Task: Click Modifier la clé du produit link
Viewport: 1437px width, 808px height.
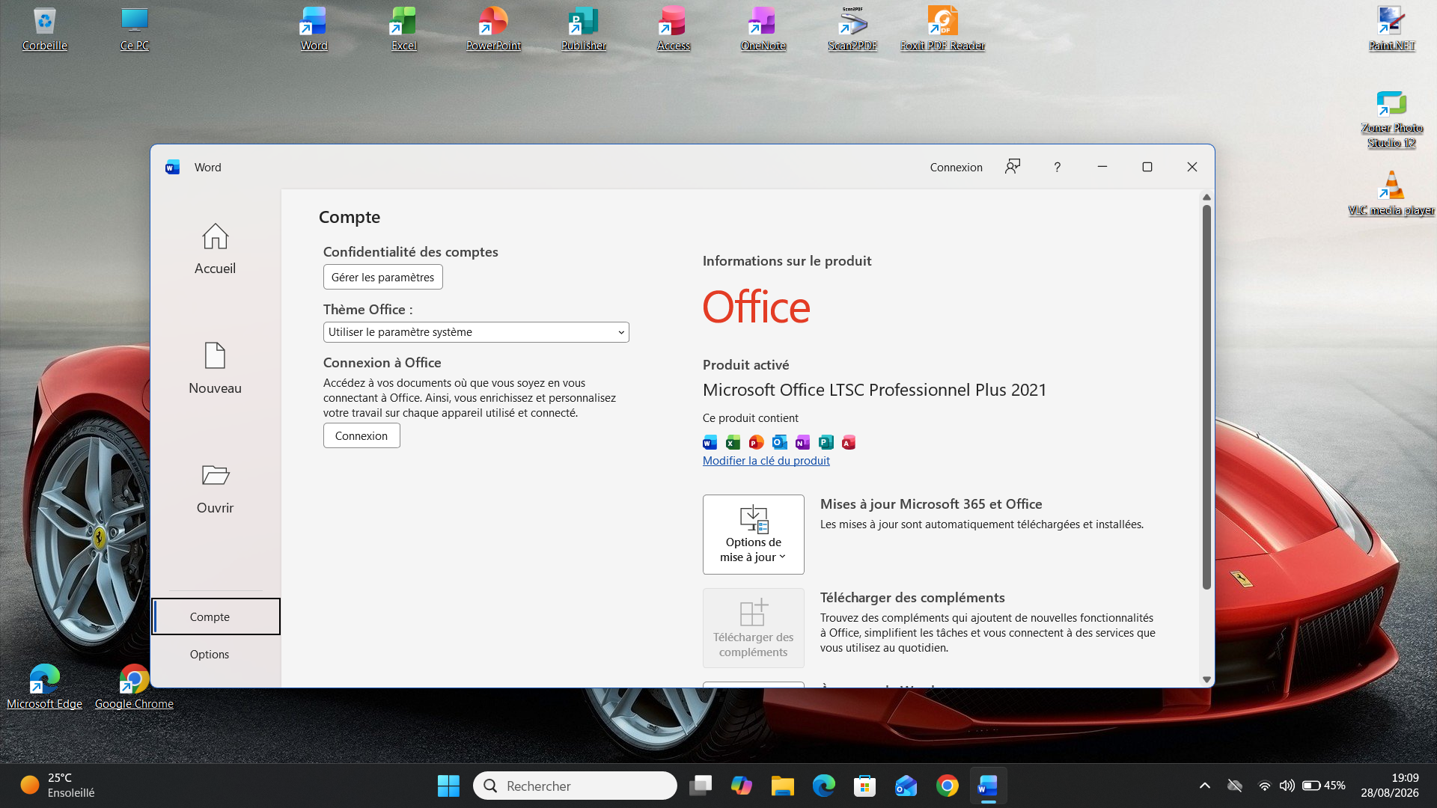Action: point(766,461)
